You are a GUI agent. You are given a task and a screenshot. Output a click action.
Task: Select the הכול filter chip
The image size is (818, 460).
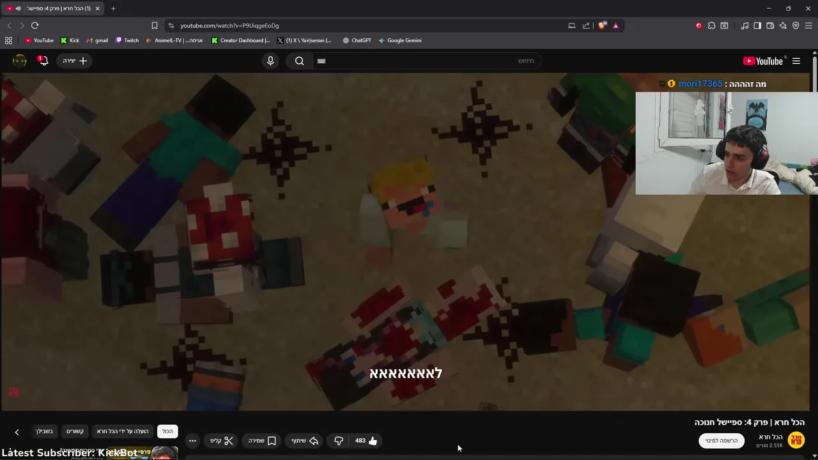(x=167, y=431)
